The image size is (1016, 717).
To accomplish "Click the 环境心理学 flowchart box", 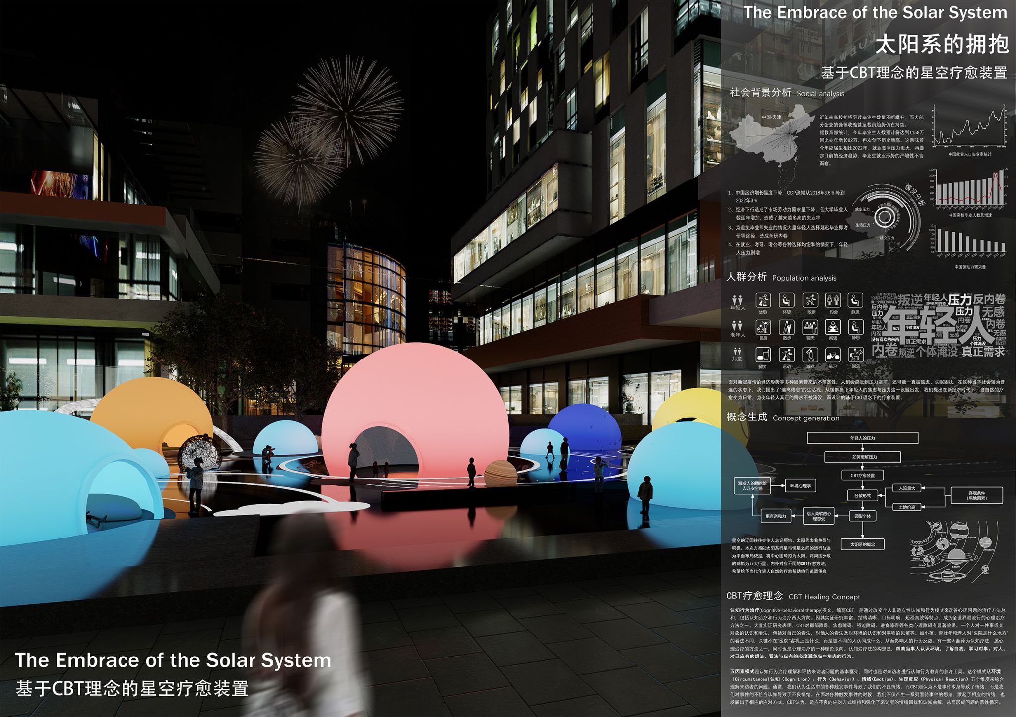I will pos(800,486).
